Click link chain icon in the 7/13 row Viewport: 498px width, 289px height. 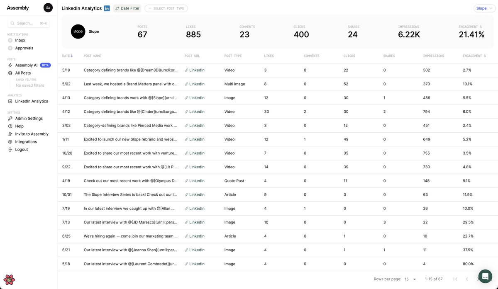(187, 222)
